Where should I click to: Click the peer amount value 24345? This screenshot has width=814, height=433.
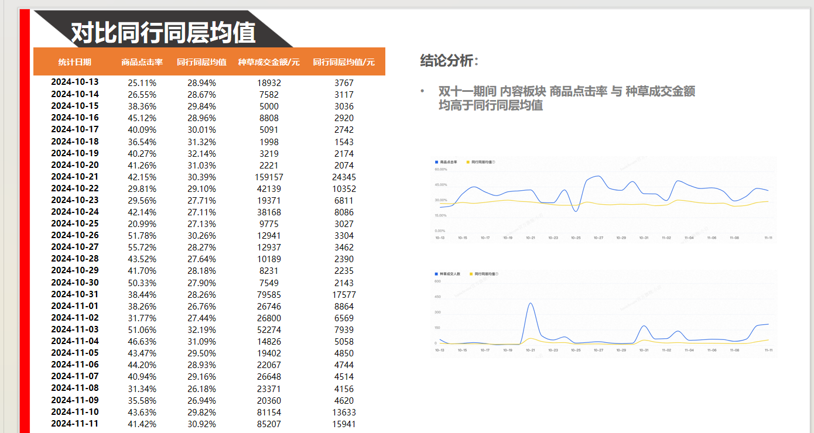click(x=344, y=177)
